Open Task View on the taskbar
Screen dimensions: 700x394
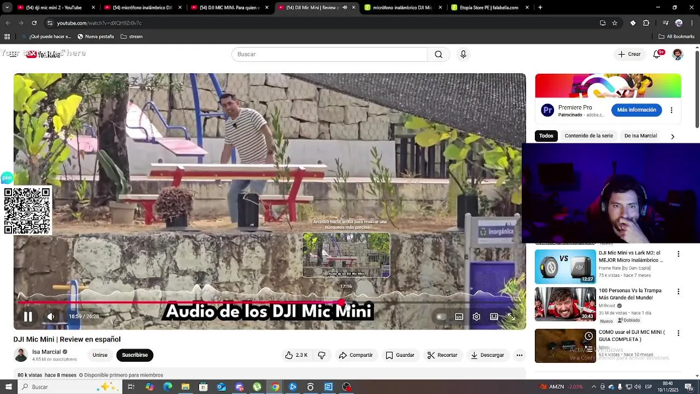[x=131, y=387]
